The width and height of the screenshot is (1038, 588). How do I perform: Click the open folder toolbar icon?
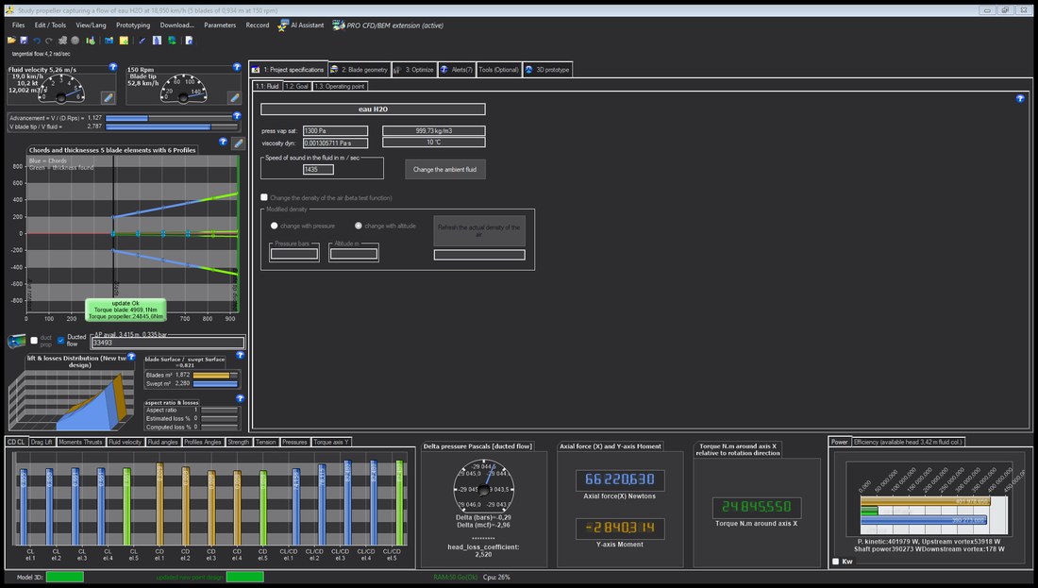tap(11, 41)
